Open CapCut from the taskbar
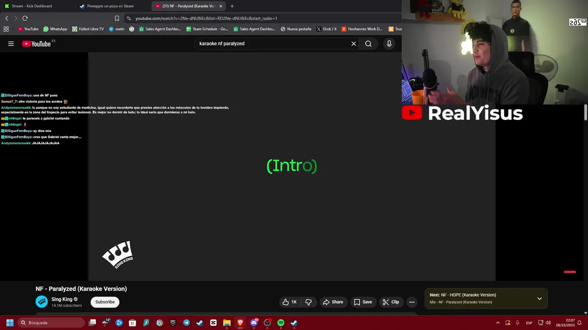The image size is (588, 330). coord(213,323)
